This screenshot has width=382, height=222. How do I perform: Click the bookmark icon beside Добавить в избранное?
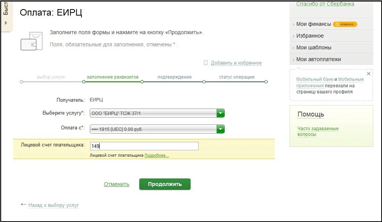click(205, 63)
